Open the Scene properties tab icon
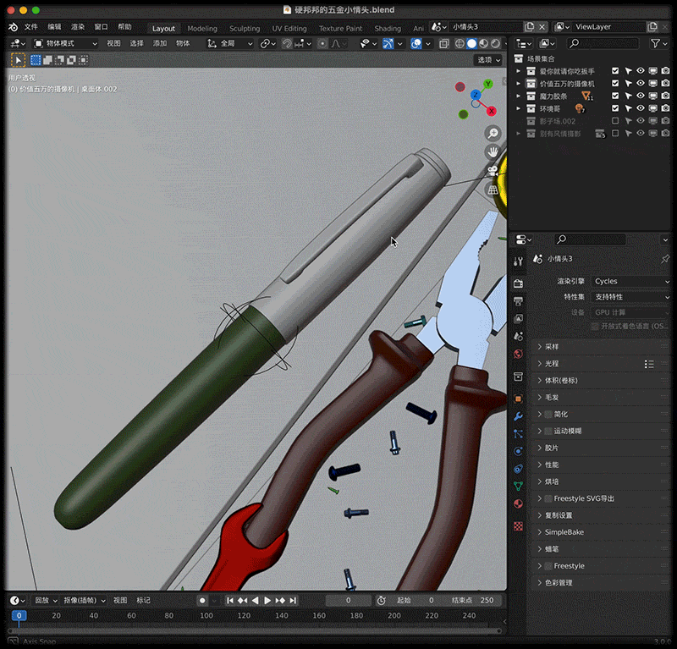 (x=519, y=337)
